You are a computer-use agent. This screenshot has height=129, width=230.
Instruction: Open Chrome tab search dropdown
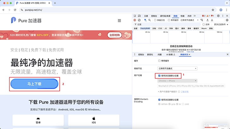pos(227,3)
